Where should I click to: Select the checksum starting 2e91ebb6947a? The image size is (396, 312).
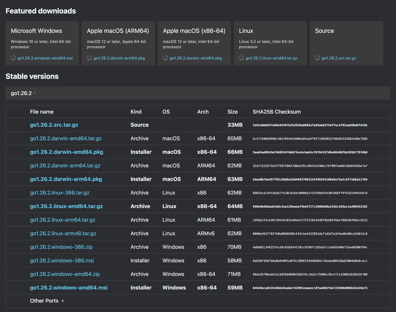click(x=310, y=125)
